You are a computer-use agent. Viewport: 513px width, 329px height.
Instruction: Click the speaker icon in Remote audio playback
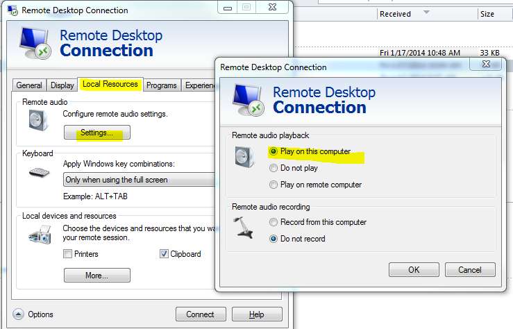(245, 157)
